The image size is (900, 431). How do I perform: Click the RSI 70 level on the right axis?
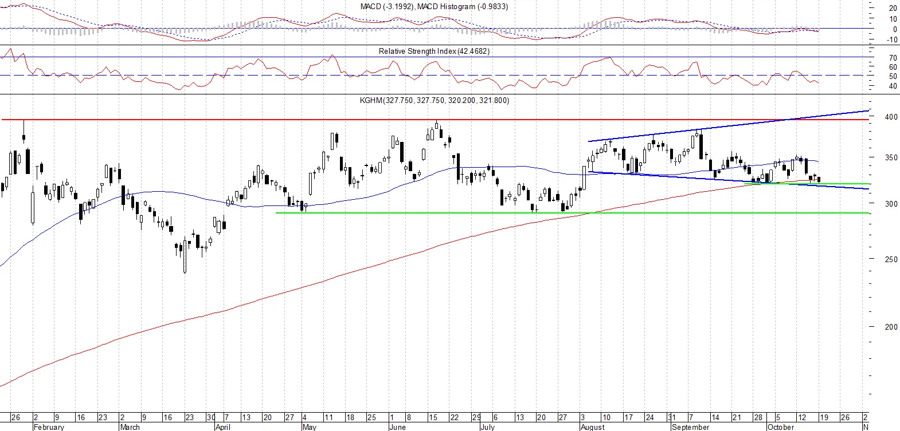click(893, 58)
